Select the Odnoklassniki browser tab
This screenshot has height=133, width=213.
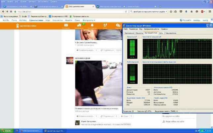pos(80,7)
